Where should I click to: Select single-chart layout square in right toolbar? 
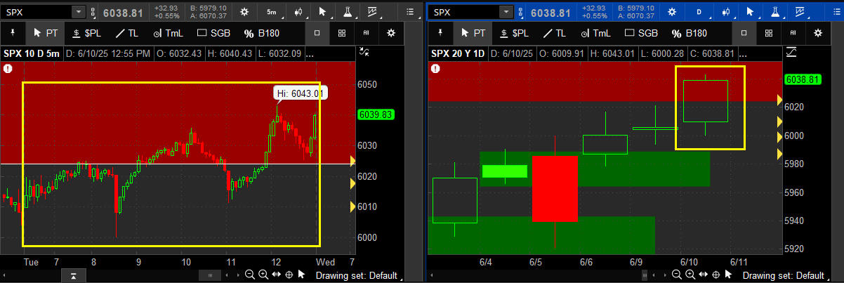744,33
